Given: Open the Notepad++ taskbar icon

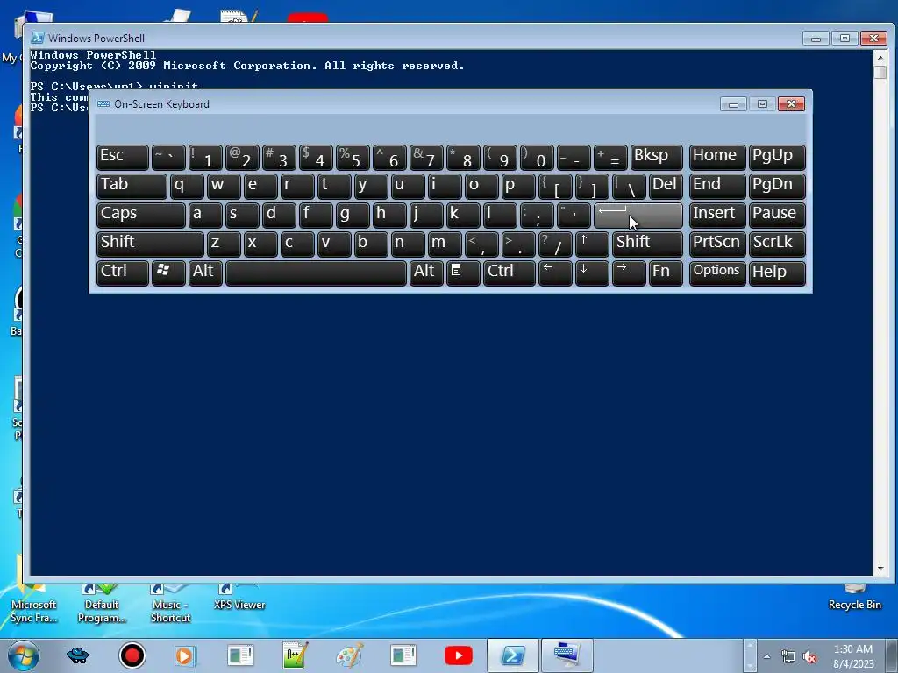Looking at the screenshot, I should tap(296, 655).
